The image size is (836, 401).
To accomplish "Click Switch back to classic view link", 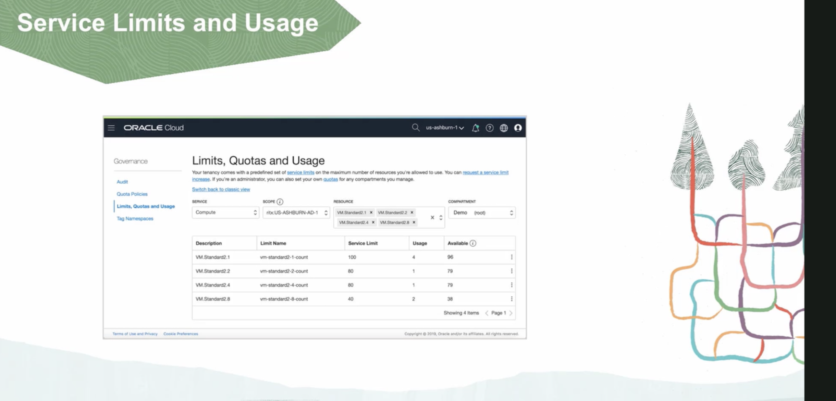I will point(221,189).
